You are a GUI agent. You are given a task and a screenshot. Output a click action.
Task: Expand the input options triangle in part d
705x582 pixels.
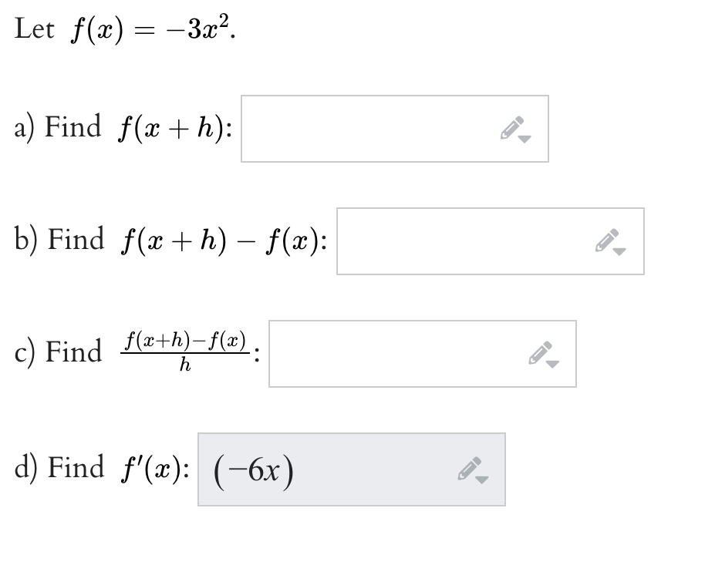coord(481,480)
